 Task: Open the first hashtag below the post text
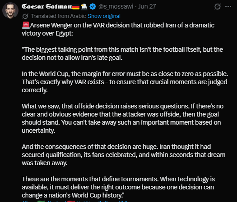coord(33,201)
